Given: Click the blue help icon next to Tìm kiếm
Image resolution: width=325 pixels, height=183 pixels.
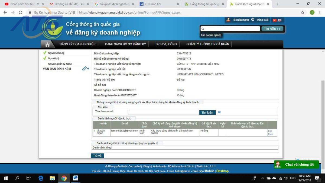Looking at the screenshot, I should (219, 112).
